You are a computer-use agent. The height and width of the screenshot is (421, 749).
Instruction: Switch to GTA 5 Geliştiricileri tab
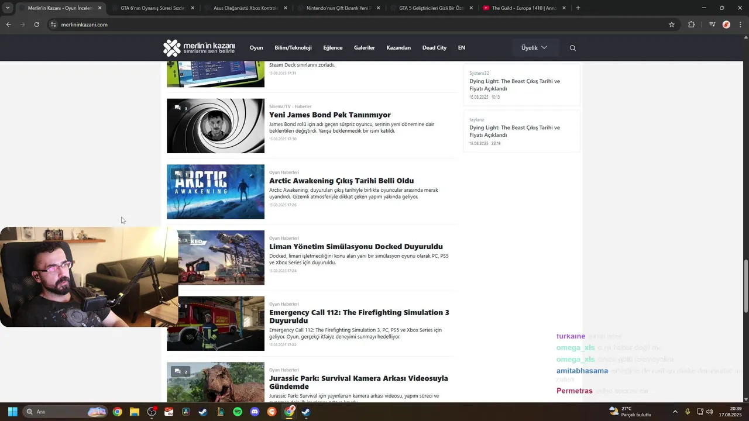tap(431, 8)
